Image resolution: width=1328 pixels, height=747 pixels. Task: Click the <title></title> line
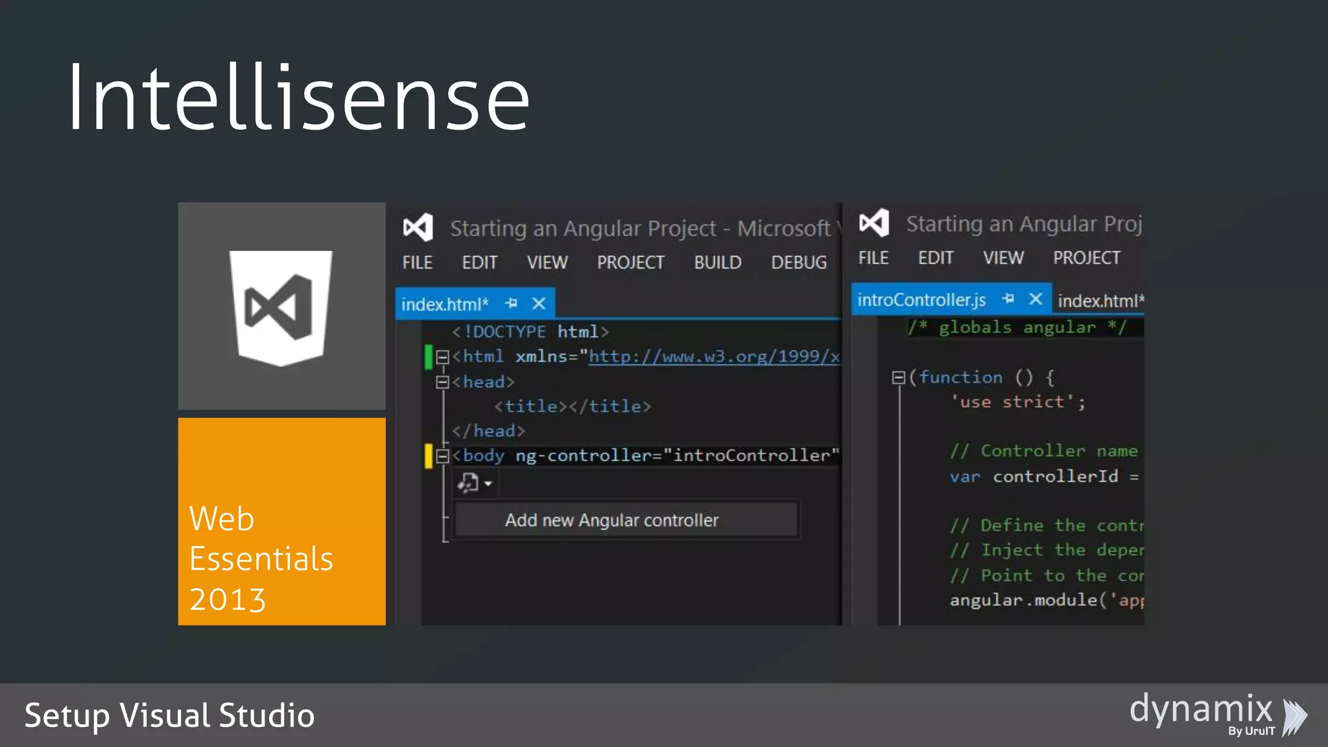(x=573, y=407)
